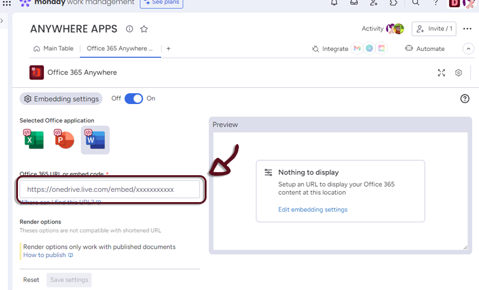
Task: Open the view settings gear icon
Action: tap(459, 72)
